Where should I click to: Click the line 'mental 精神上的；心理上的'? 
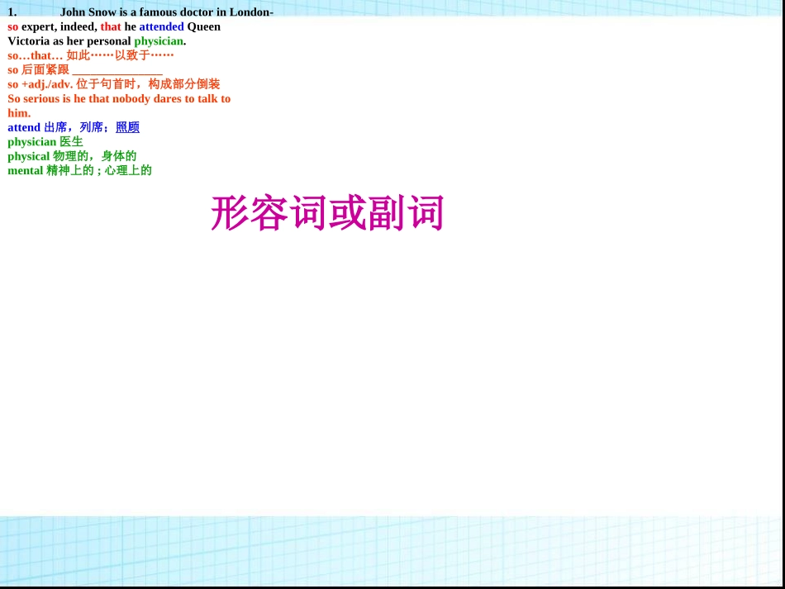point(79,171)
